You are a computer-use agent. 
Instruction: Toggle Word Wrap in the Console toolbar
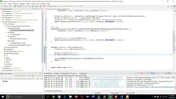point(149,73)
